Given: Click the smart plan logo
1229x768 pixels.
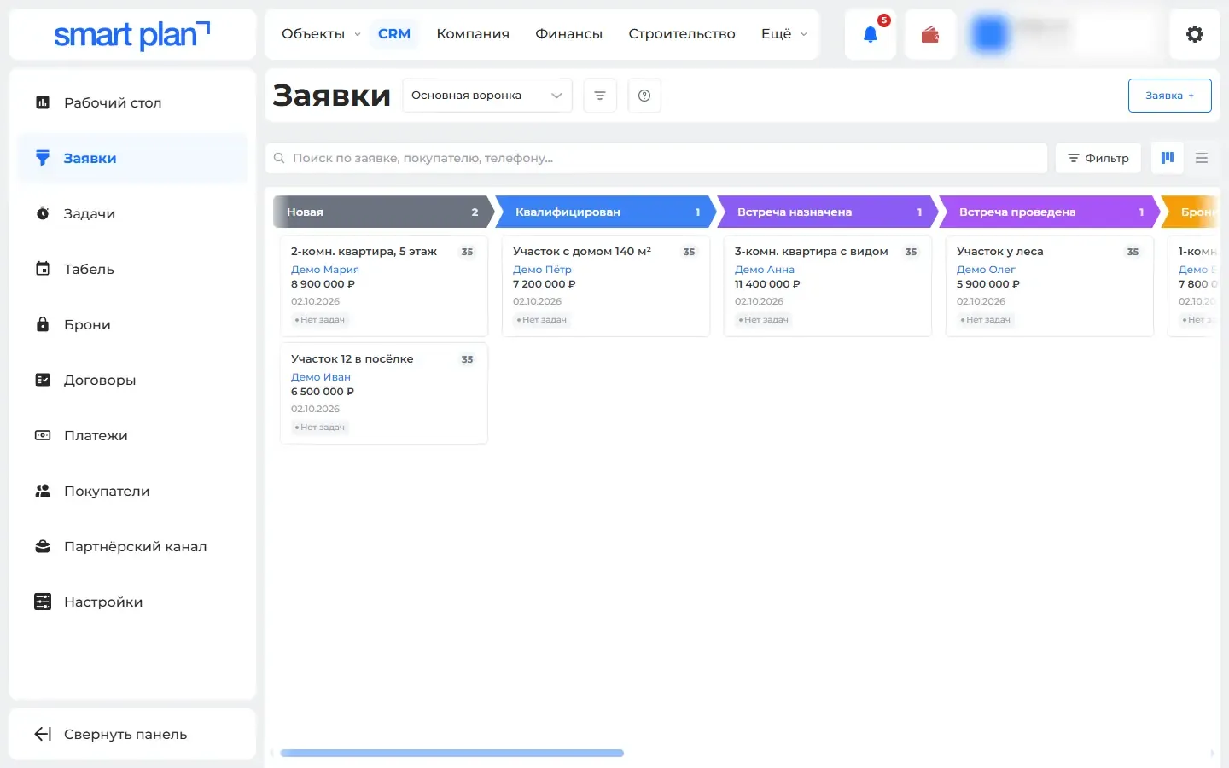Looking at the screenshot, I should (x=131, y=34).
